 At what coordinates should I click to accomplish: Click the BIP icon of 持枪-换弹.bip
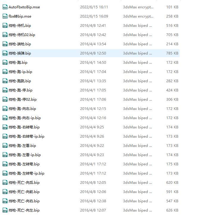pyautogui.click(x=5, y=53)
